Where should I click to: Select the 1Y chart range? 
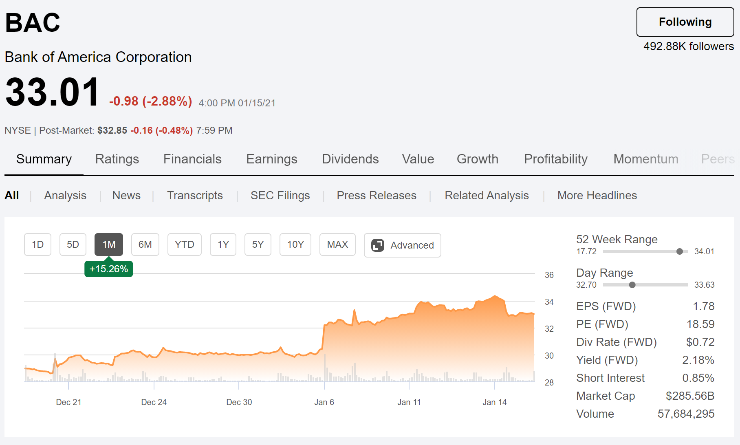[x=223, y=245]
